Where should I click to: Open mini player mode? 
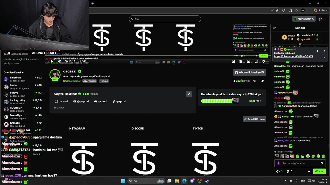tap(233, 61)
